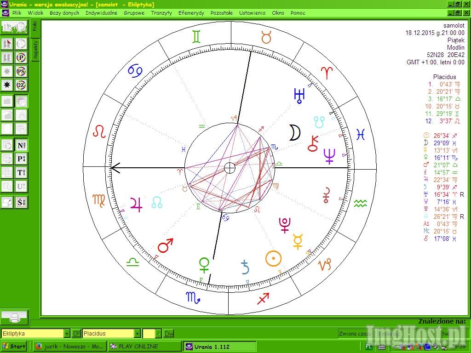Click the grayed double folder icon
Image resolution: width=471 pixels, height=353 pixels.
(x=7, y=115)
